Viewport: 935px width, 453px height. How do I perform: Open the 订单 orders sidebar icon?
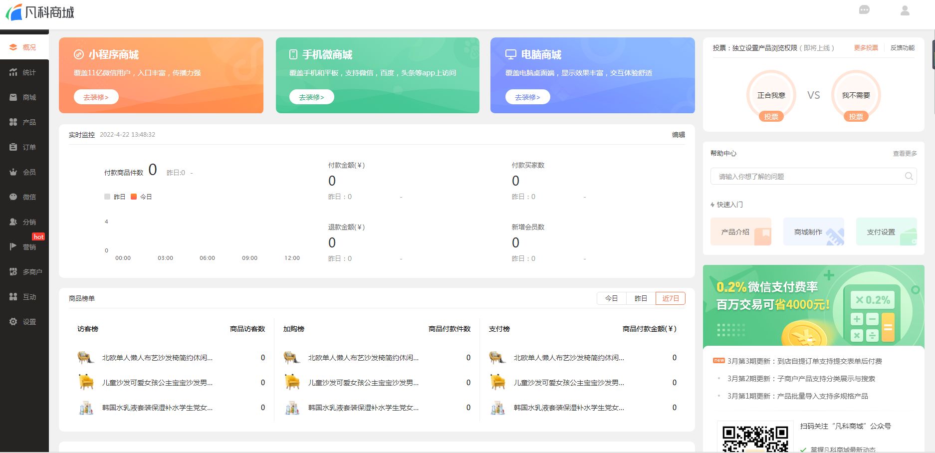[13, 147]
